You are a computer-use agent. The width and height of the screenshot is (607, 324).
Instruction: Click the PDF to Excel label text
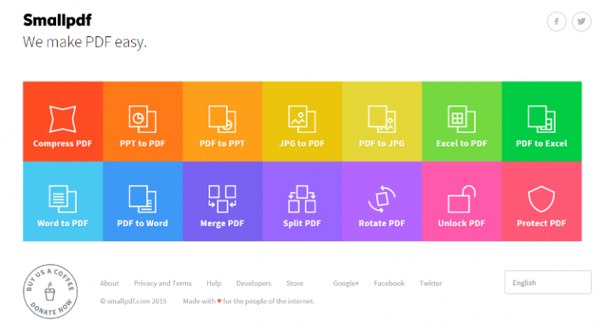pos(541,144)
